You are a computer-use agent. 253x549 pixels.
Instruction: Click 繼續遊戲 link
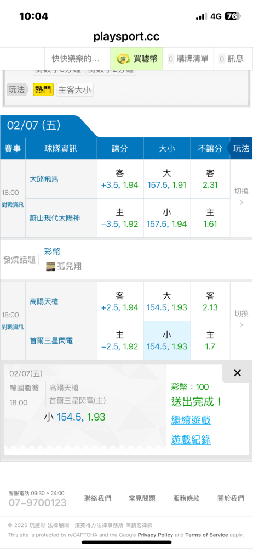(191, 420)
